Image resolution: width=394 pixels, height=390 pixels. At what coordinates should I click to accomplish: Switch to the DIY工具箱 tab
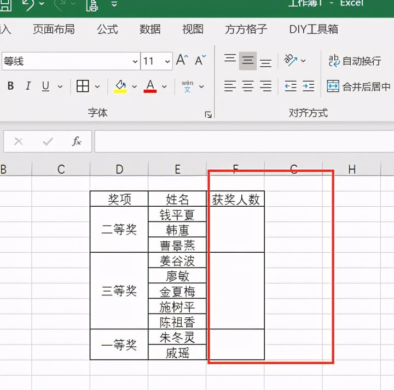314,29
